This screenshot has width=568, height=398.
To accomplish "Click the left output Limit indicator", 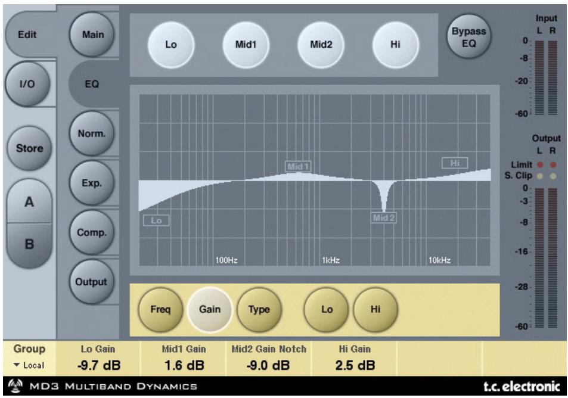I will (x=540, y=165).
